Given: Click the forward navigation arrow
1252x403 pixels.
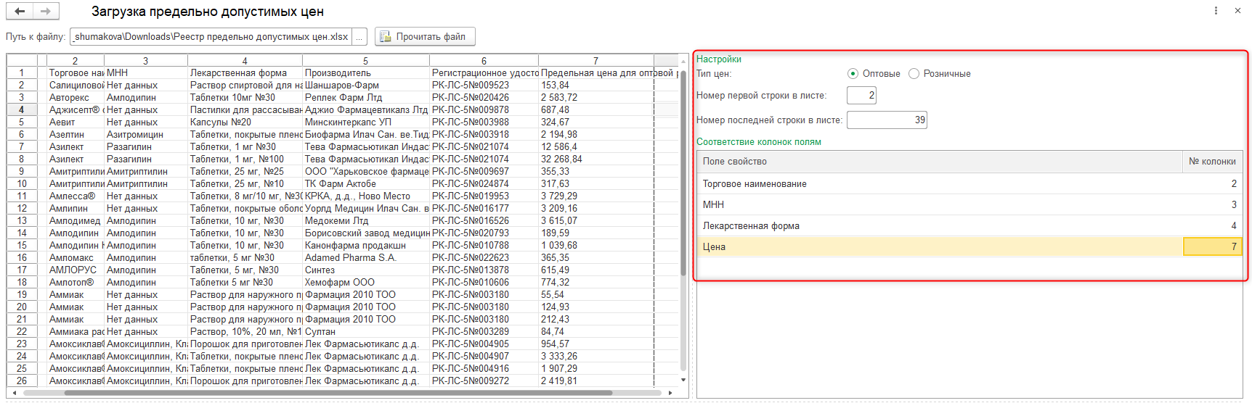Looking at the screenshot, I should point(45,11).
